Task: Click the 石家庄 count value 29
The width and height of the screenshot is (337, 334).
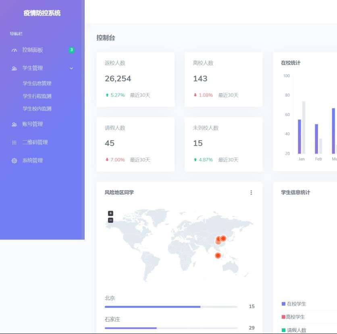Action: [x=252, y=328]
